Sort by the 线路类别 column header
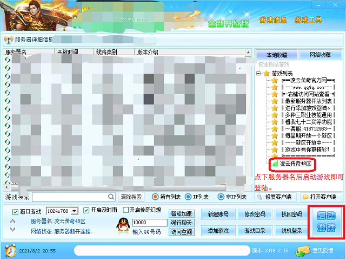This screenshot has width=346, height=260. pyautogui.click(x=114, y=52)
